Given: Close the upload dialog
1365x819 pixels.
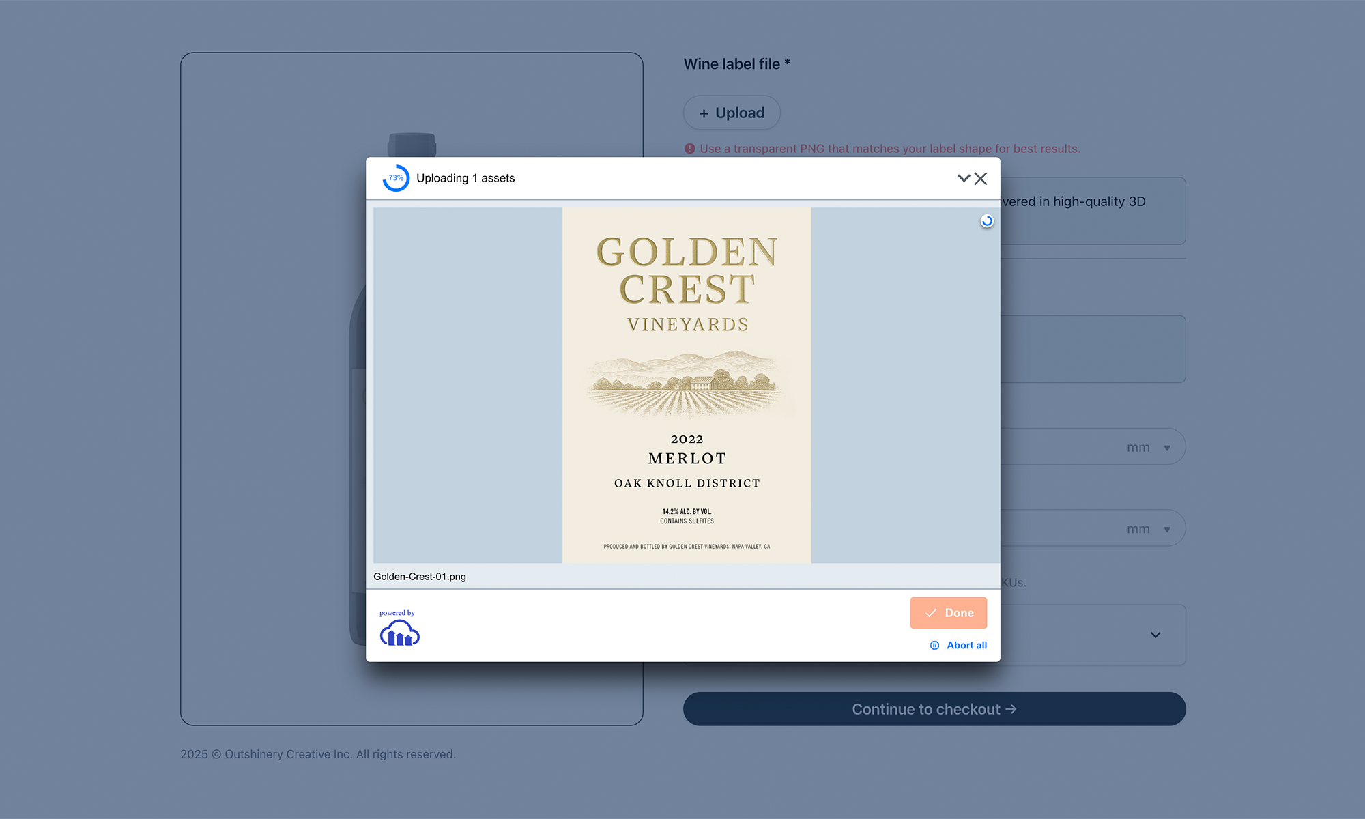Looking at the screenshot, I should pos(981,178).
